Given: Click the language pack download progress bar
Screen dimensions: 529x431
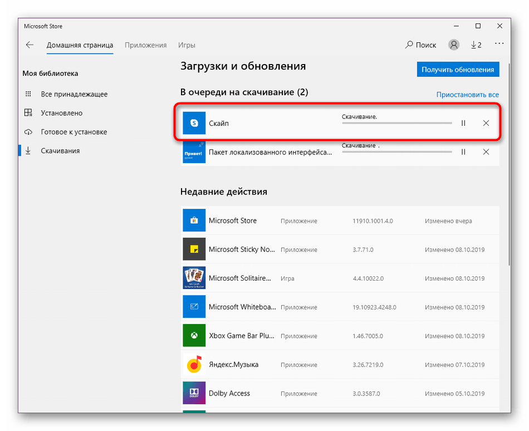Looking at the screenshot, I should 396,152.
